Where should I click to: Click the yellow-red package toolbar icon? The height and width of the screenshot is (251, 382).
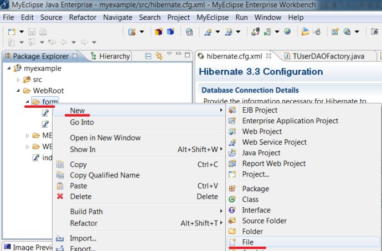[x=159, y=32]
